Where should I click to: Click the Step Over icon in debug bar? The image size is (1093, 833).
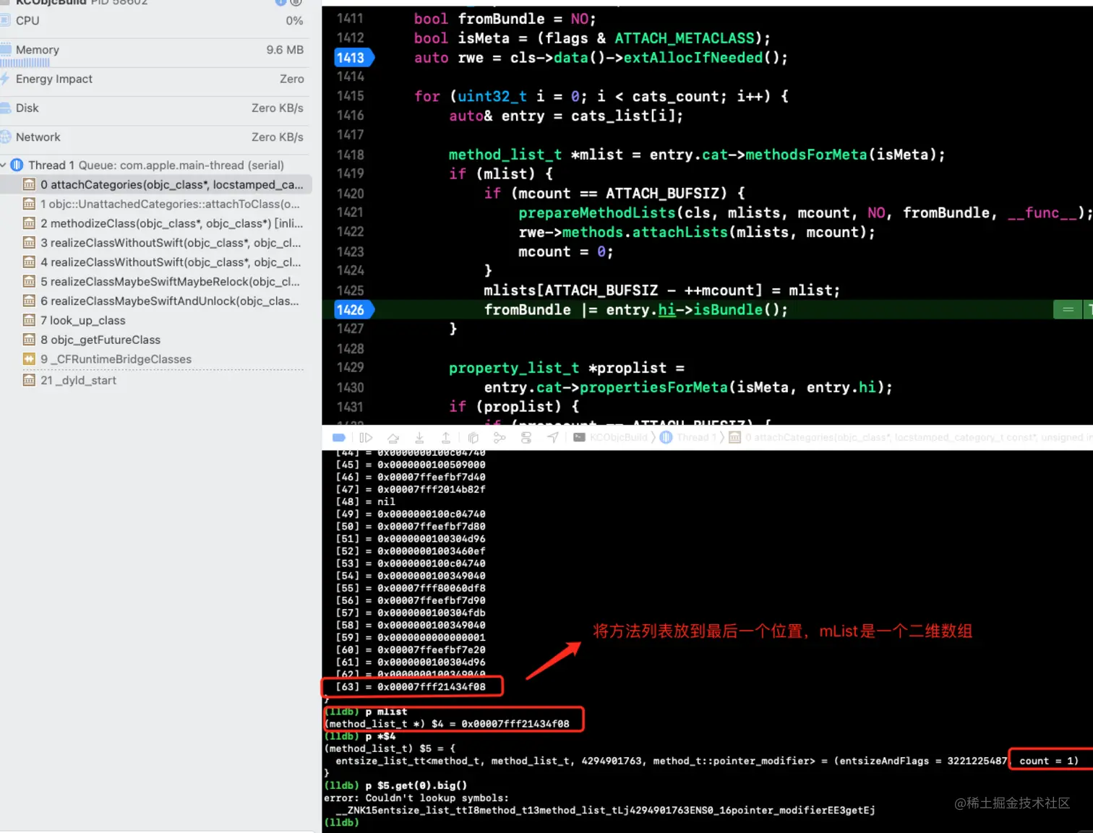(x=393, y=437)
